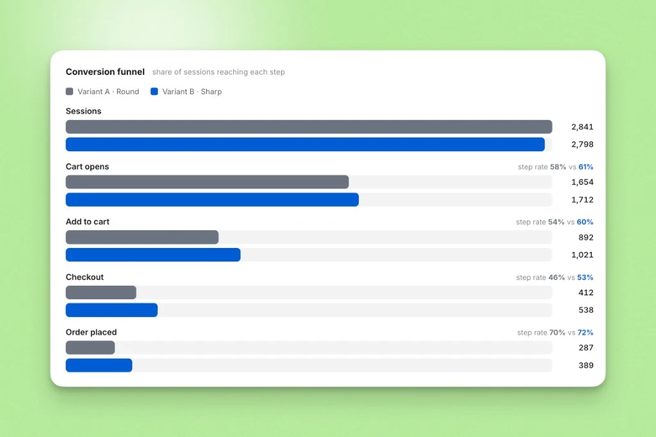Click the 'Conversion funnel' title
656x437 pixels.
pos(105,72)
